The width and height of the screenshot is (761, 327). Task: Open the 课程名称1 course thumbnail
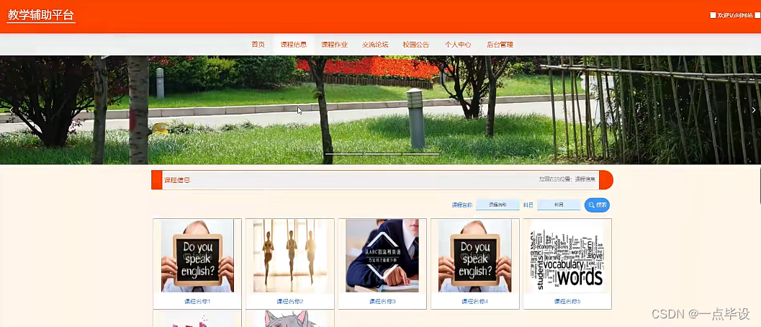tap(197, 256)
